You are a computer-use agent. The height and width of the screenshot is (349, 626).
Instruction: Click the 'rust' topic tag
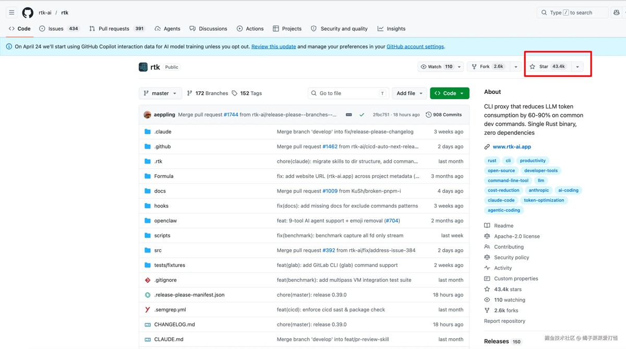[492, 161]
